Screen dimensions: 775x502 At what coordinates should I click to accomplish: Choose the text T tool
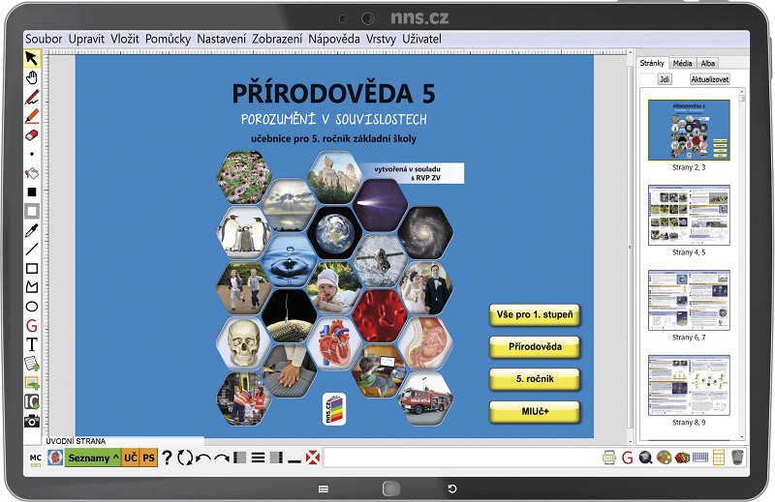(32, 344)
